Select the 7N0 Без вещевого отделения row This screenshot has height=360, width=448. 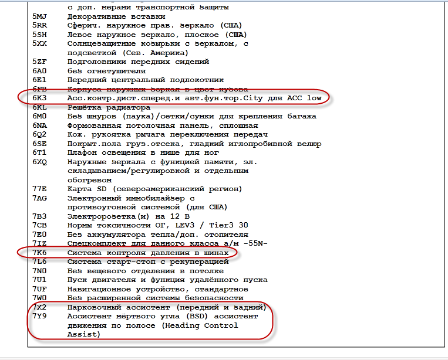tap(128, 271)
